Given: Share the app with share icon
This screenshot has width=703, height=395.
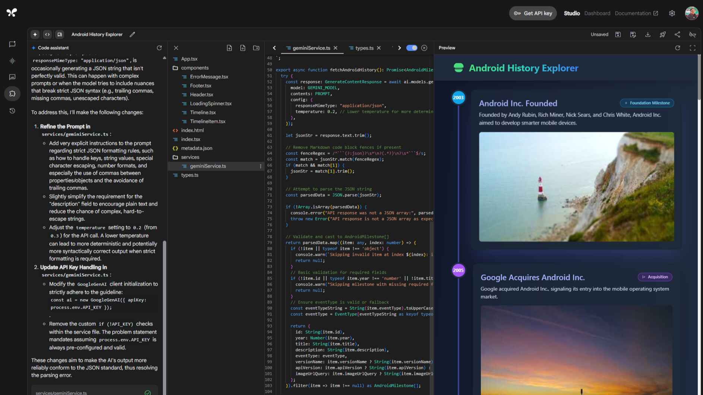Looking at the screenshot, I should [677, 34].
